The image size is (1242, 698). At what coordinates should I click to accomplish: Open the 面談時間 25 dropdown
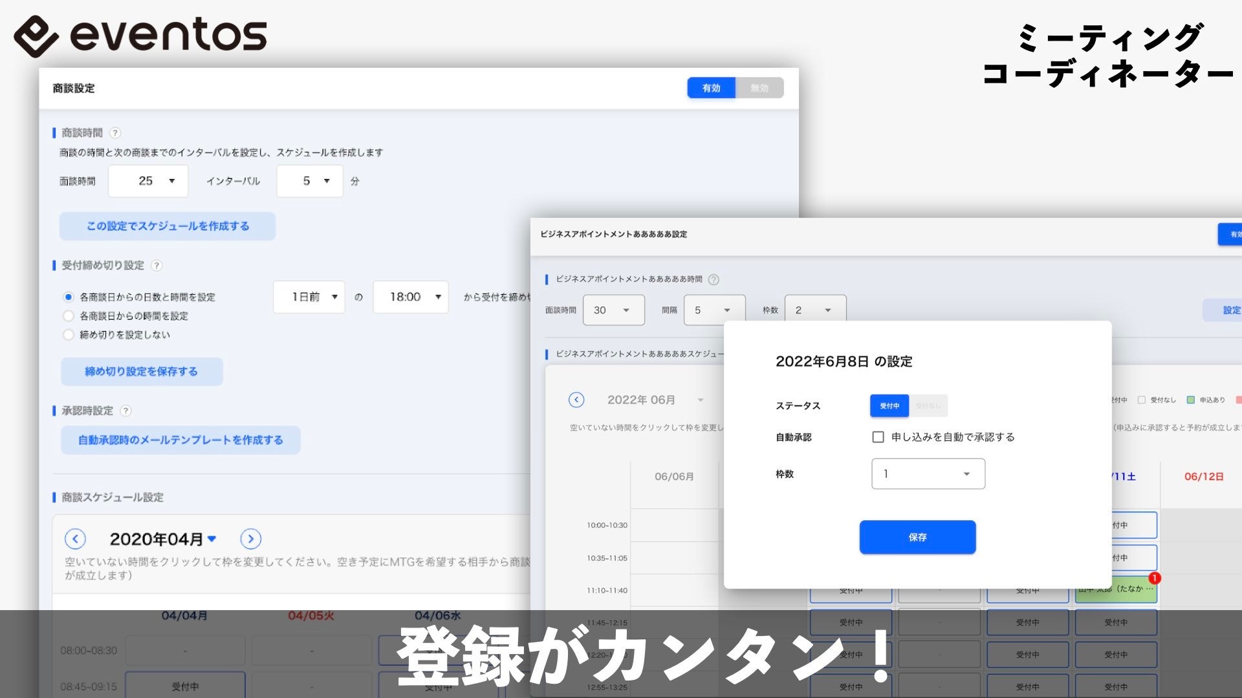[x=148, y=181]
